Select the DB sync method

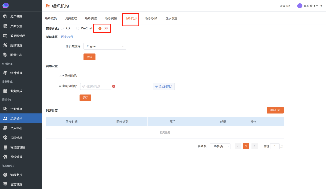(100, 28)
